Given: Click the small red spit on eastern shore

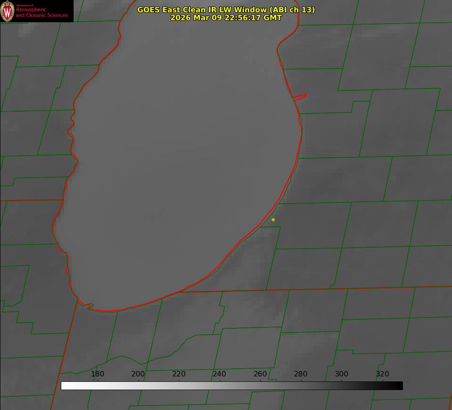Looking at the screenshot, I should click(301, 97).
